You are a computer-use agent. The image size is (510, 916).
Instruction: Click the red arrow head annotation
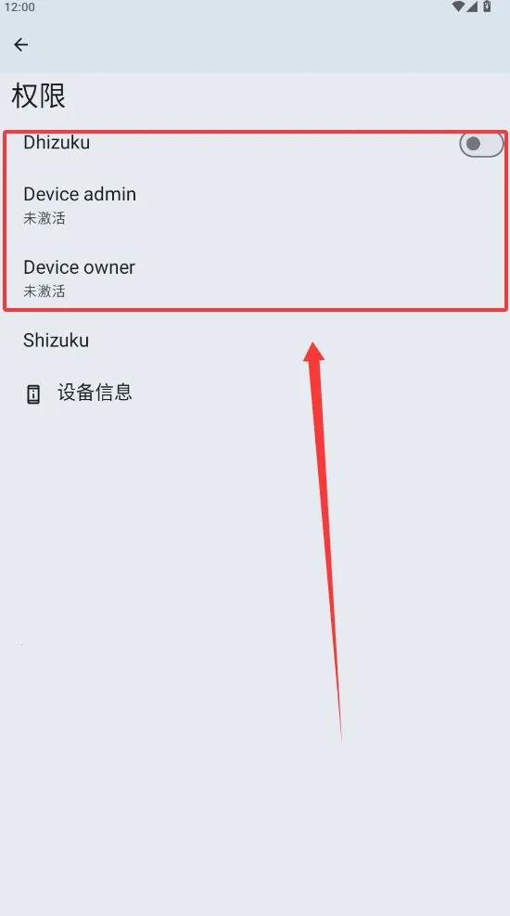pyautogui.click(x=314, y=353)
